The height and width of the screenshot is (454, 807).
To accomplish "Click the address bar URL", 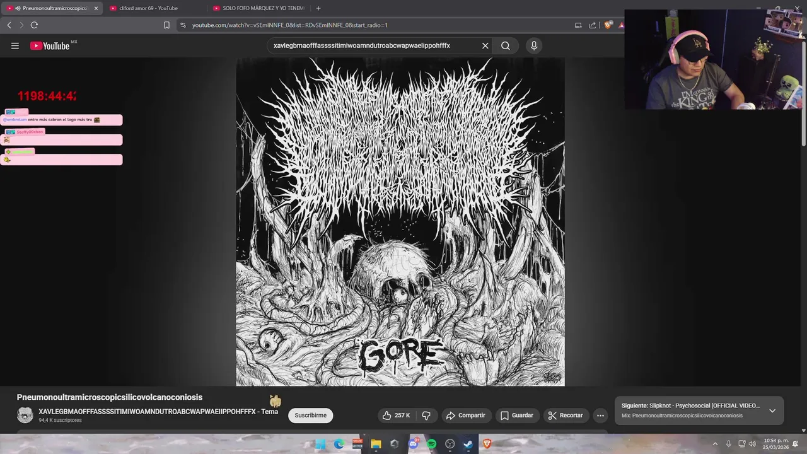I will 290,25.
